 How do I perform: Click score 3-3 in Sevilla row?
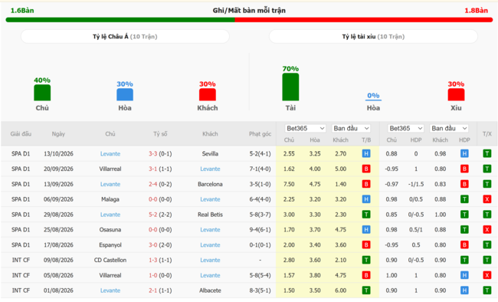(x=152, y=154)
